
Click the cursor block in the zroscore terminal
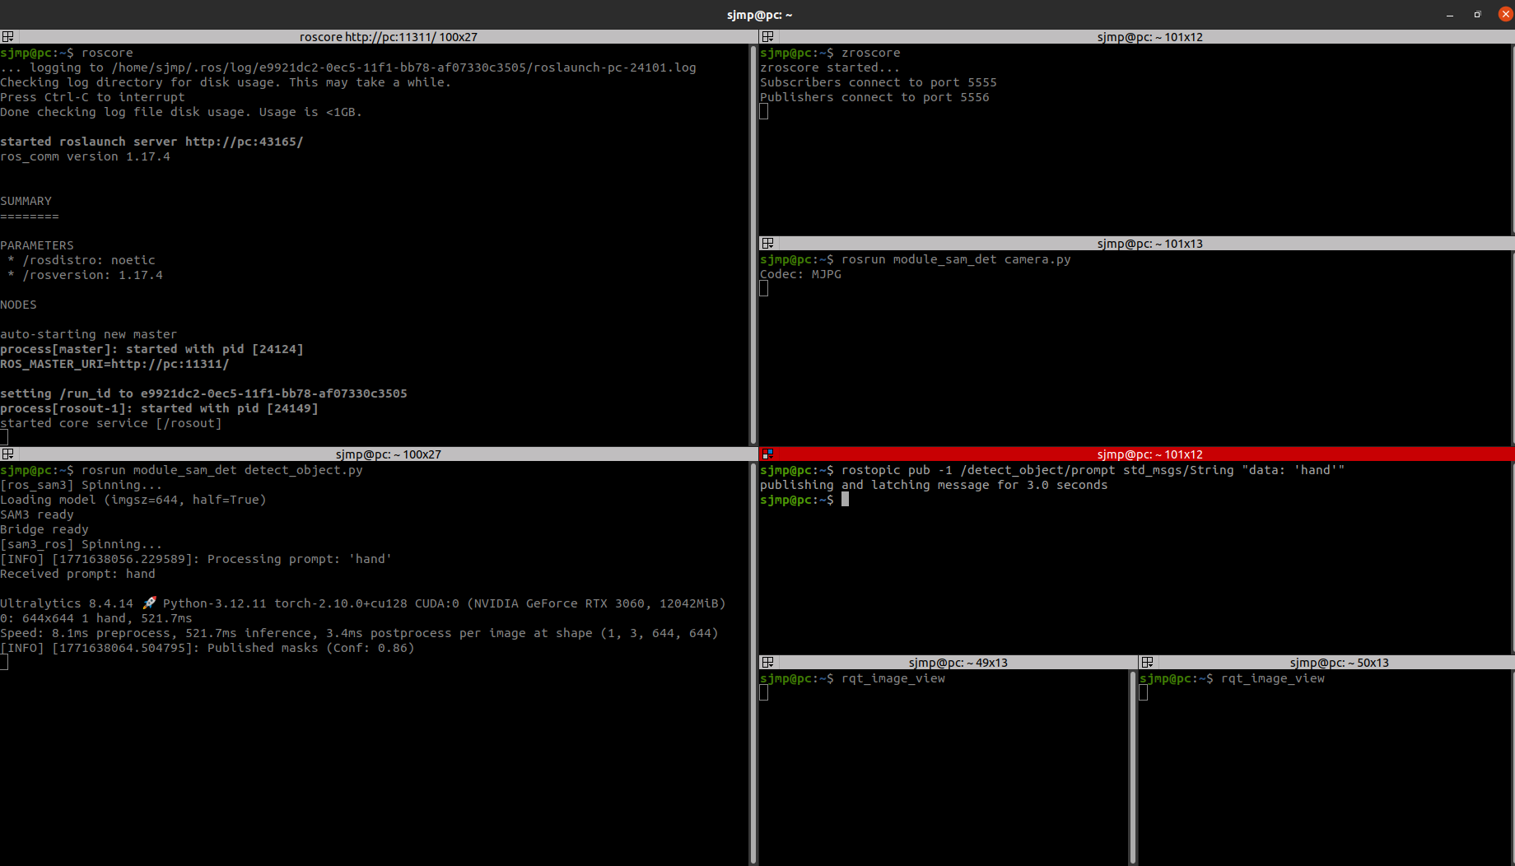click(763, 111)
